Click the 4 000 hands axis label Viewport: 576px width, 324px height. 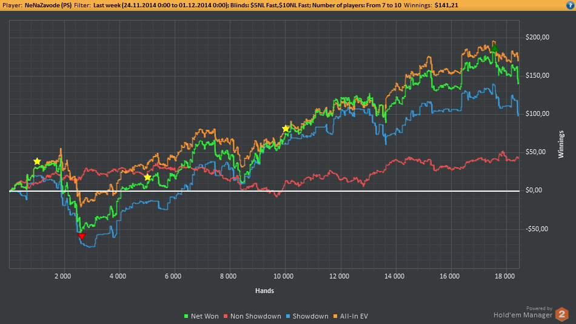click(x=118, y=276)
